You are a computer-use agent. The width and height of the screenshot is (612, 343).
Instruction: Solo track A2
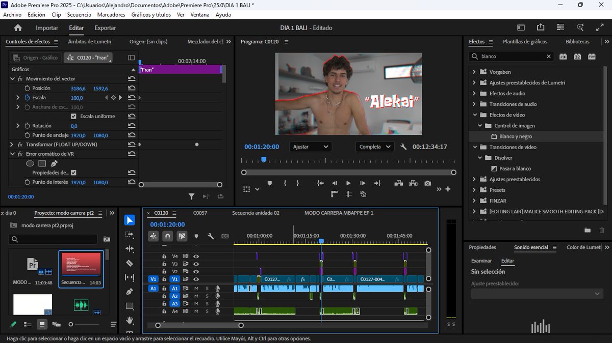207,296
